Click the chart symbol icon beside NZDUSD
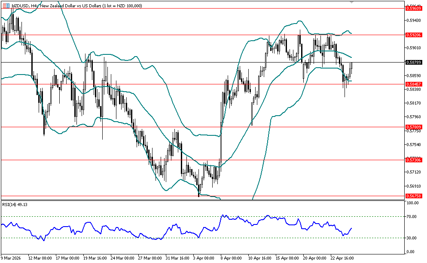 coord(5,5)
